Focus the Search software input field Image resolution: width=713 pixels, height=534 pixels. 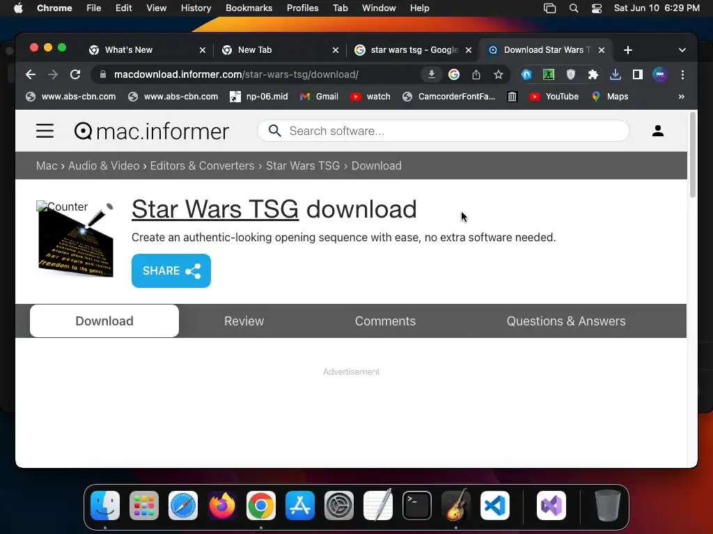click(x=444, y=131)
